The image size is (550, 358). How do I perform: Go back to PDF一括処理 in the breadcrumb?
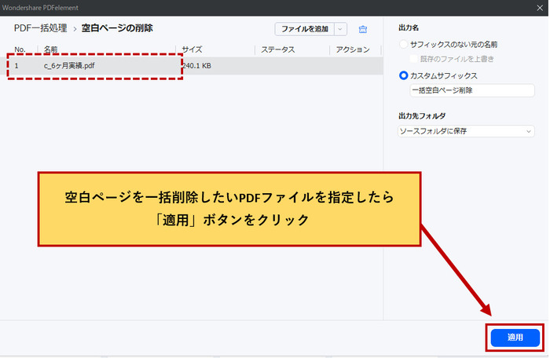coord(40,28)
